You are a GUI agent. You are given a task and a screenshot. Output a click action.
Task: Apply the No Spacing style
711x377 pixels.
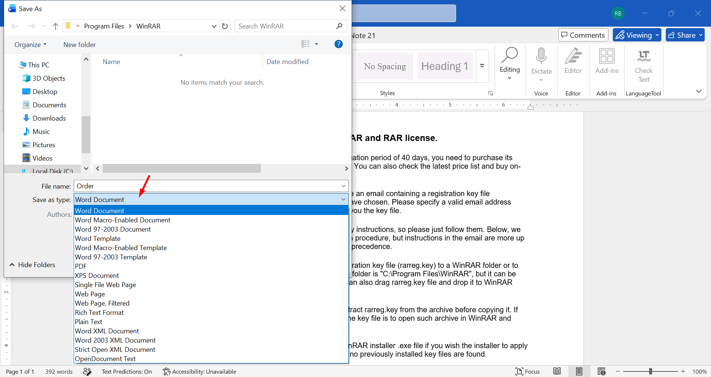(x=385, y=66)
